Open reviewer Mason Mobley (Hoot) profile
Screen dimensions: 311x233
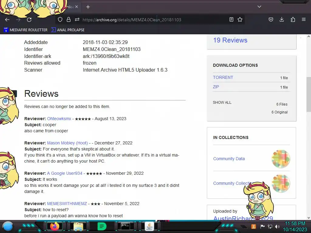67,143
